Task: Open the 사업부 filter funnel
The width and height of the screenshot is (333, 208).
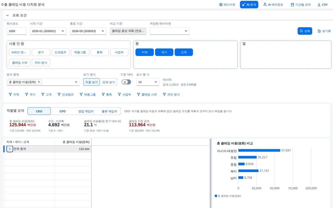Action: click(124, 94)
